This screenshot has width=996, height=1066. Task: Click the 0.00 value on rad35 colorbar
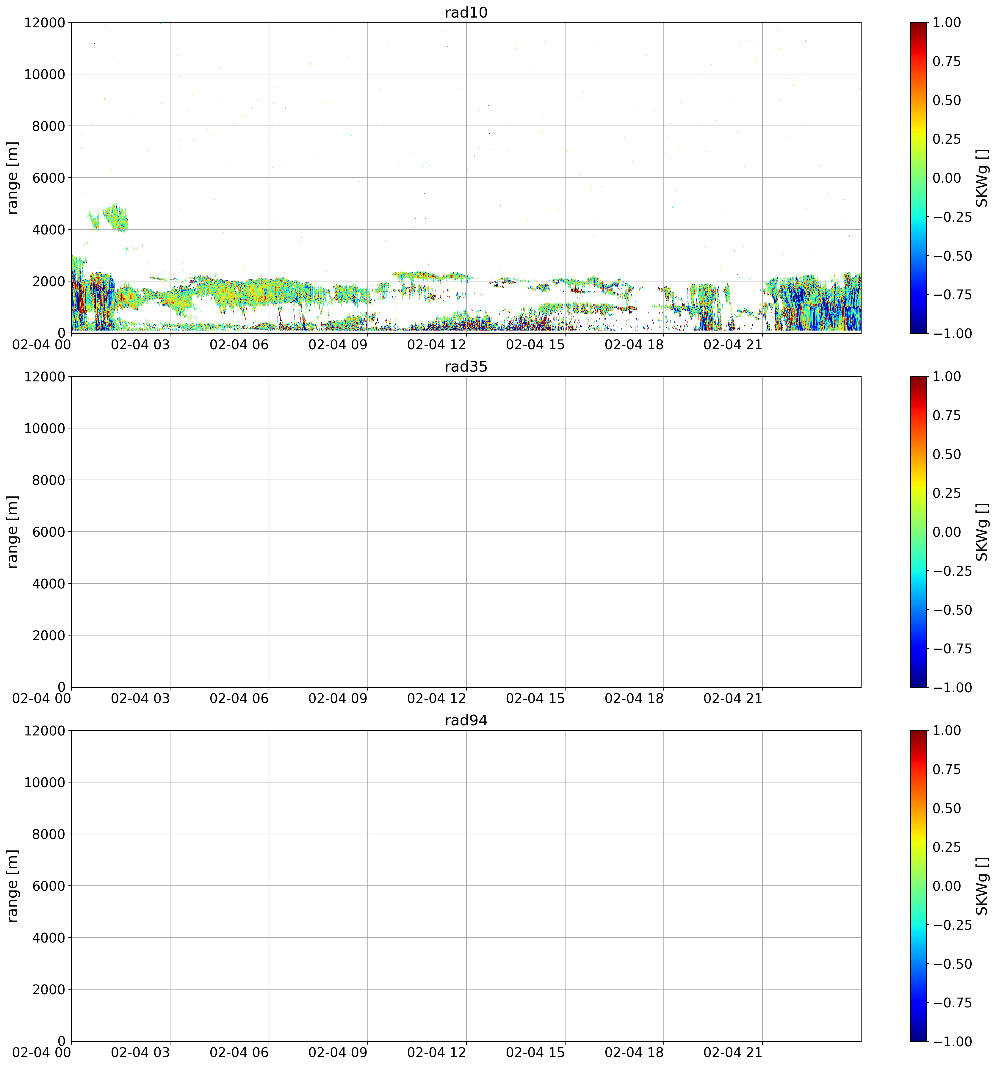(947, 531)
